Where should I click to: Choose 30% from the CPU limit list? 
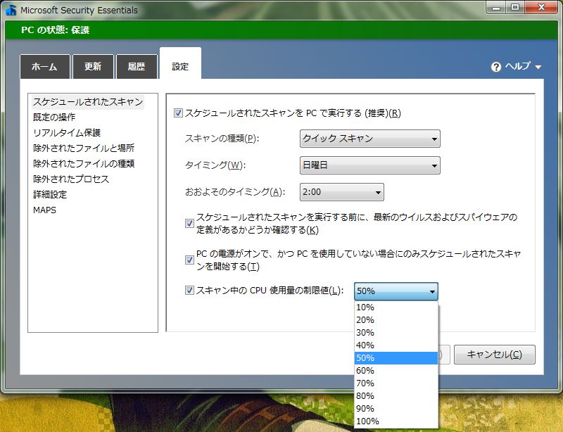tap(396, 333)
